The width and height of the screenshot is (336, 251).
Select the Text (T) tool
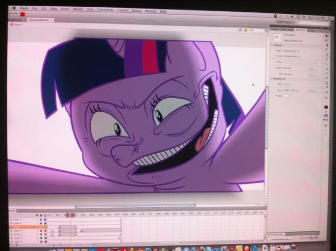click(x=326, y=59)
